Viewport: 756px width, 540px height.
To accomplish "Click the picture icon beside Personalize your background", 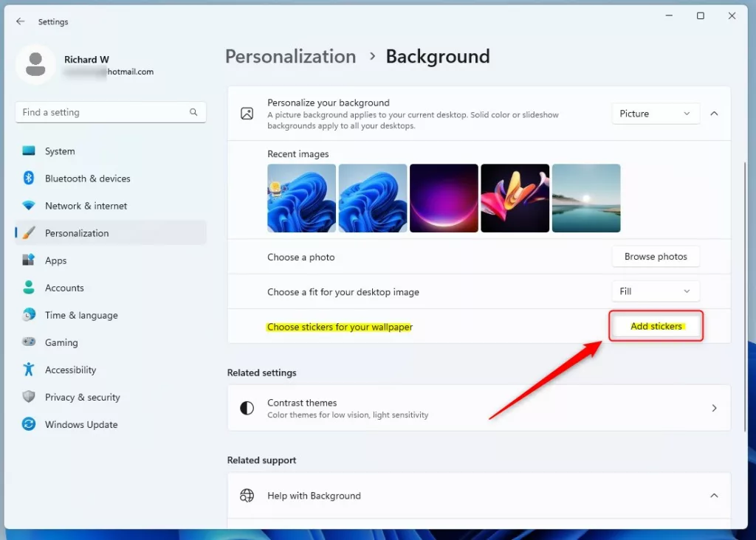I will coord(247,114).
